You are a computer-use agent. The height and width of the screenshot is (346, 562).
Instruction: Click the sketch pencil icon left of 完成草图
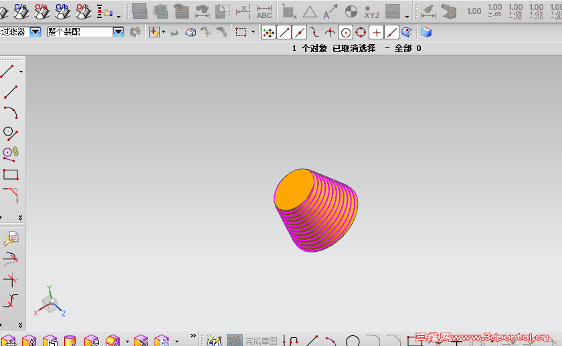tap(214, 340)
